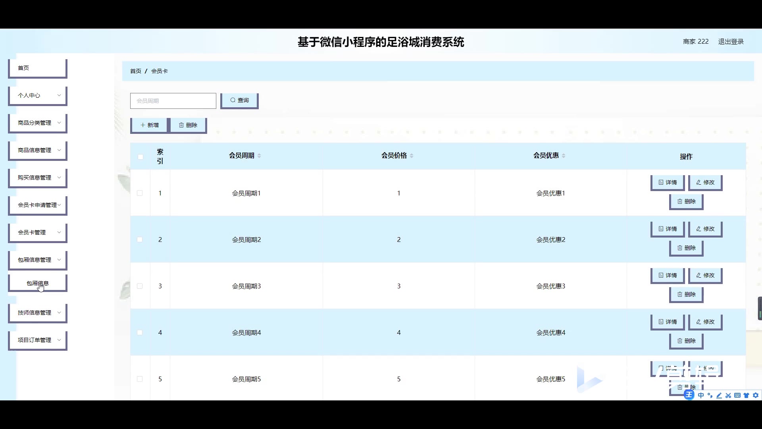Click the 退出登录 logout link

[731, 41]
